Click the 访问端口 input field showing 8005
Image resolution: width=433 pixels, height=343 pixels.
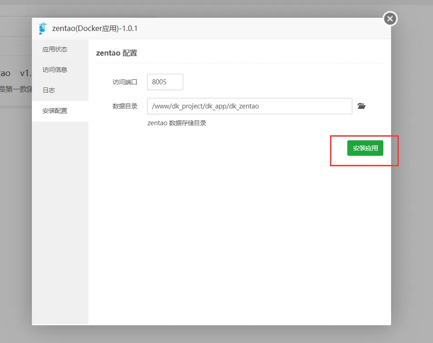pos(165,82)
